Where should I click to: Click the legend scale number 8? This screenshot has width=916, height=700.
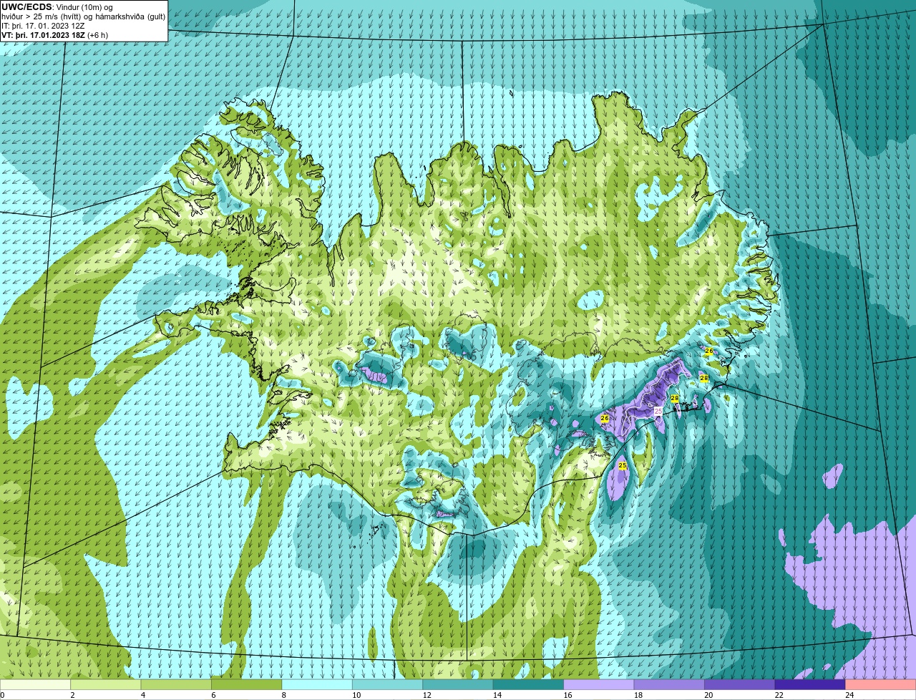[284, 695]
